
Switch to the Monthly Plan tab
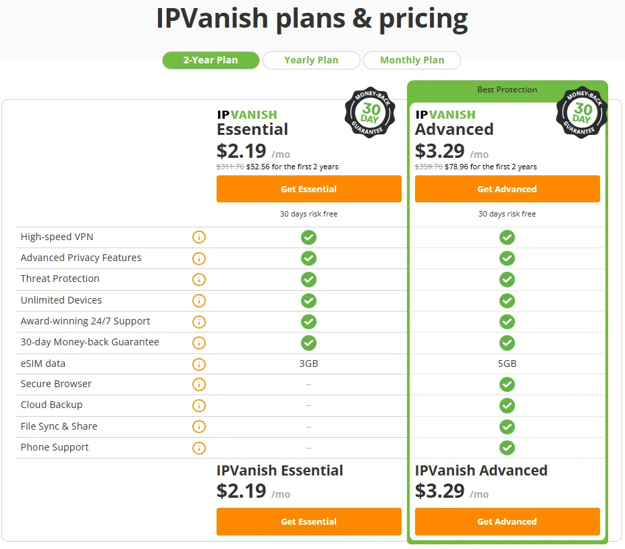412,60
